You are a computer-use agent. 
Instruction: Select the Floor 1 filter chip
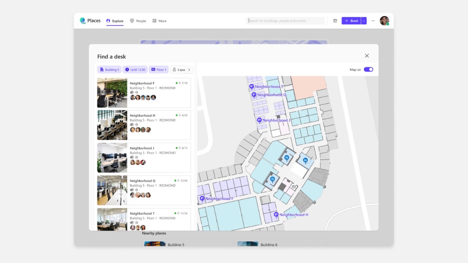pos(158,69)
